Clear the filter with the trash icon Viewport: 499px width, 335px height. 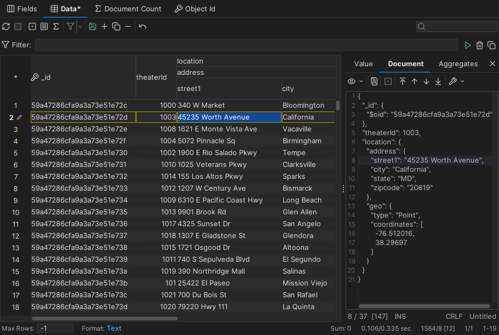(x=479, y=45)
